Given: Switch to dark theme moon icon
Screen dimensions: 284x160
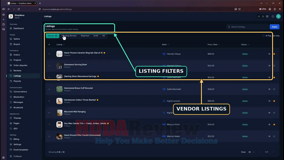Looking at the screenshot, I should coord(263,16).
